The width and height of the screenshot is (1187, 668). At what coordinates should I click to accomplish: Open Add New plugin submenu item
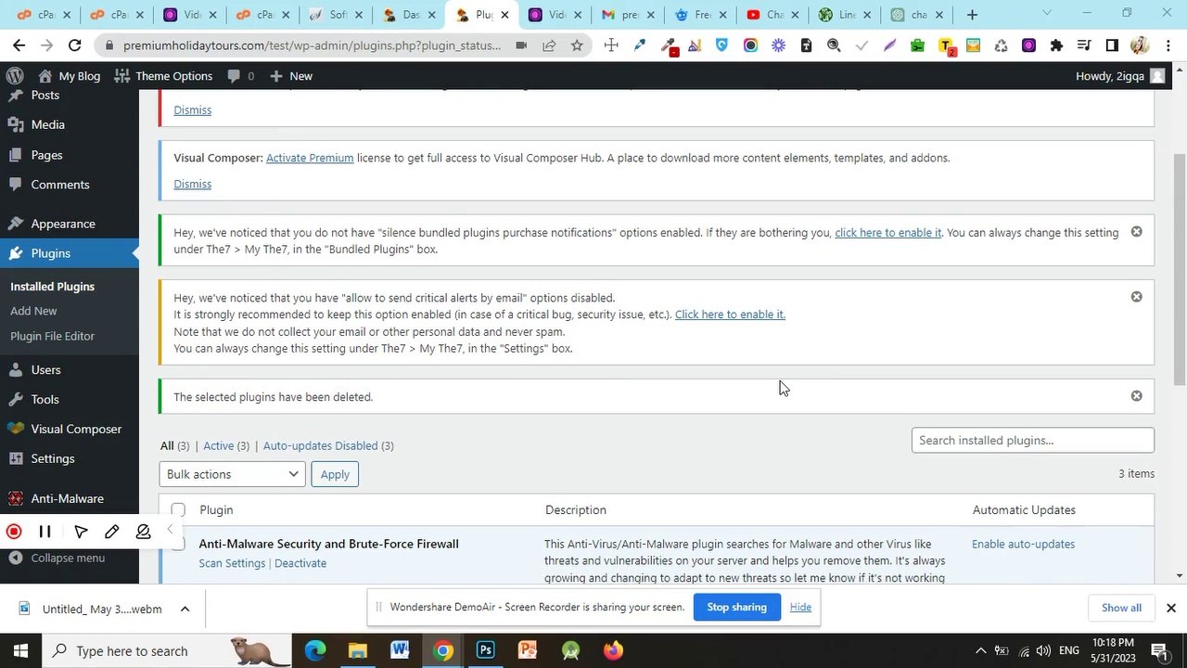(33, 311)
